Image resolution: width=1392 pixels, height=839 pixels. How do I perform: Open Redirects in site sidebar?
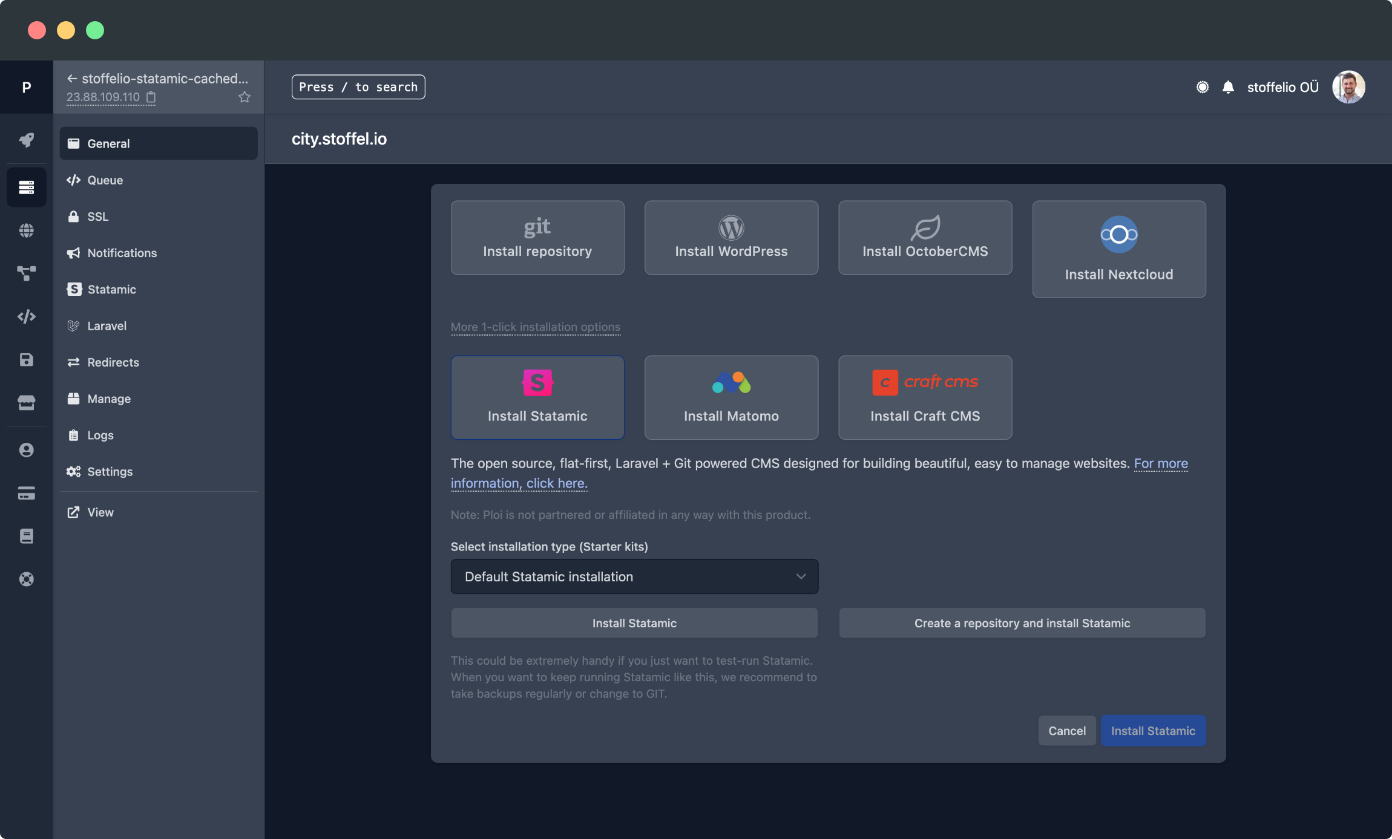point(159,362)
